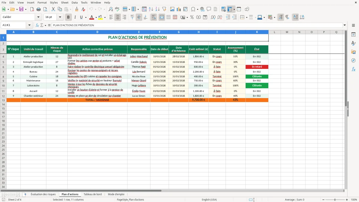
Task: Zoom out with the minus button
Action: (x=323, y=200)
